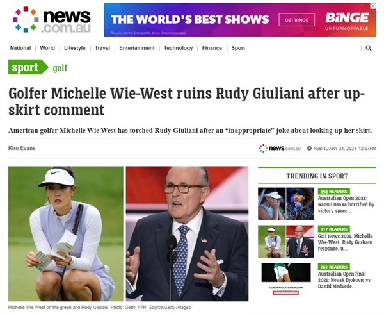Open the World menu item
This screenshot has height=316, width=384.
[47, 48]
